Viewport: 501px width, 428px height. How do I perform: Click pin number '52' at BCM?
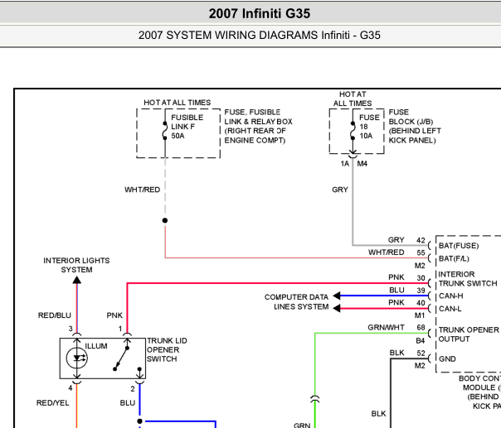coord(421,353)
